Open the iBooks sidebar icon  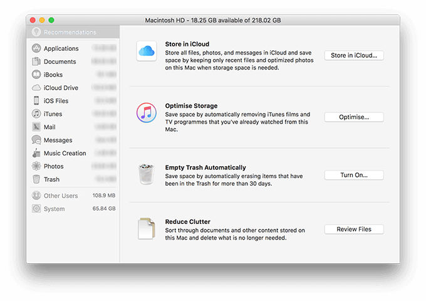[36, 75]
